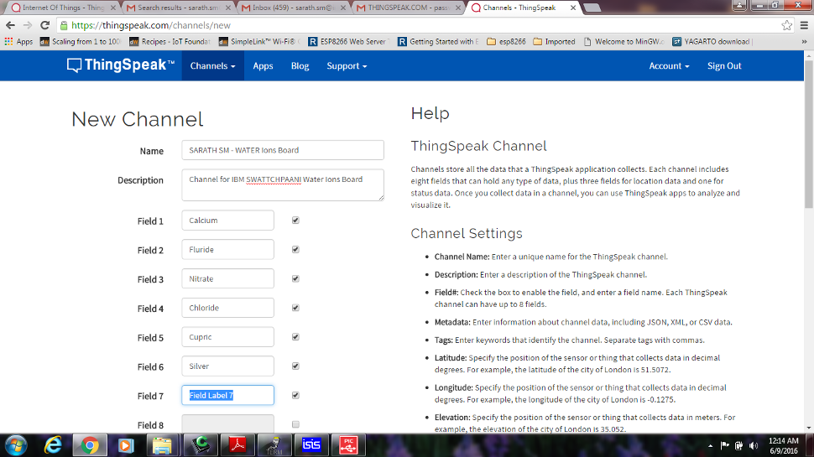The width and height of the screenshot is (814, 457).
Task: Open the Windows Start button
Action: (16, 445)
